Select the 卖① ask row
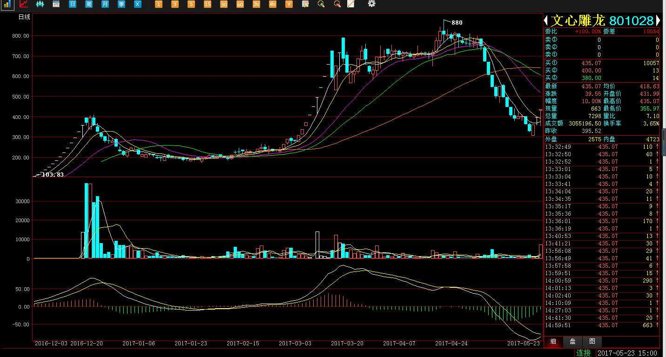This screenshot has height=357, width=666. tap(602, 54)
